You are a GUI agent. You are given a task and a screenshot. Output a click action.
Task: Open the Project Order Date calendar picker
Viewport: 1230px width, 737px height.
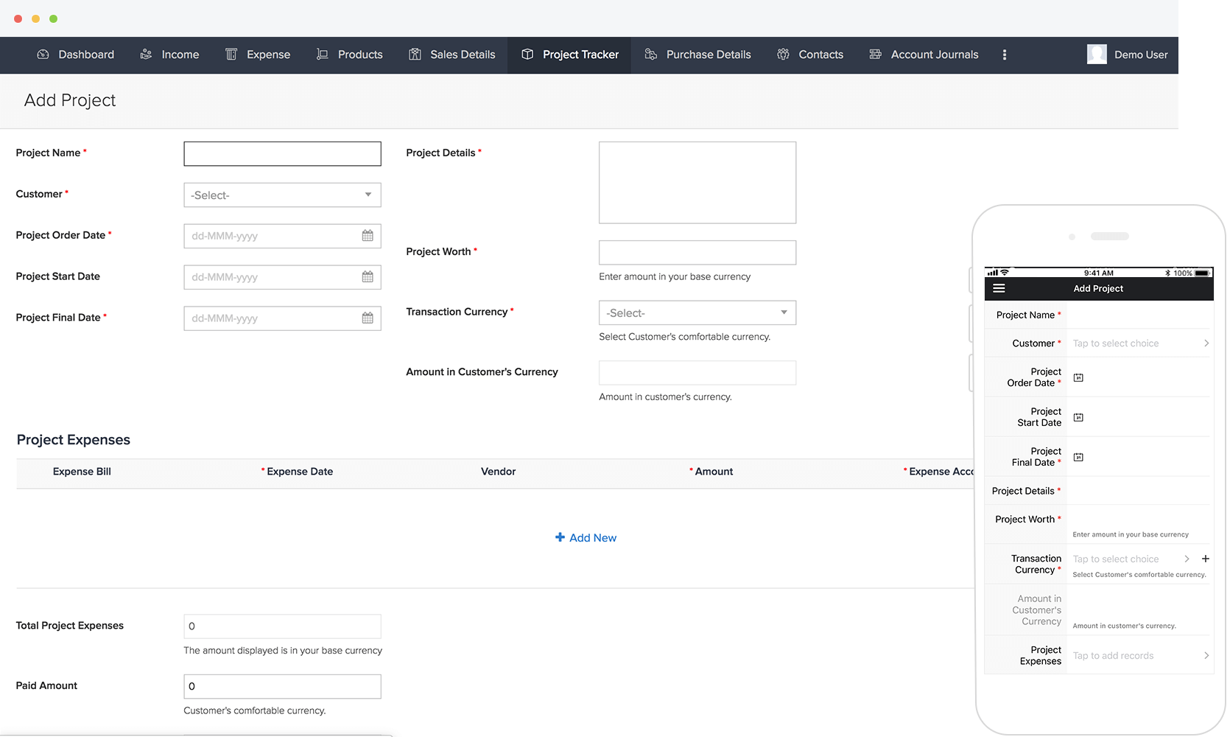click(x=368, y=236)
